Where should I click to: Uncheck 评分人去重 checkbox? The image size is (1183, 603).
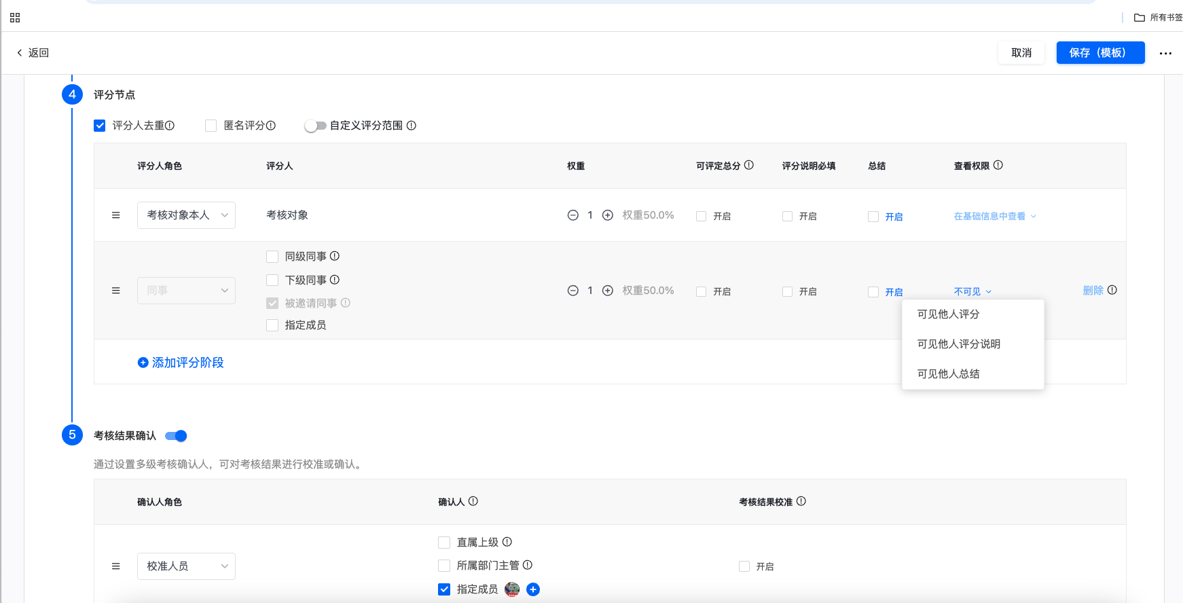click(100, 126)
